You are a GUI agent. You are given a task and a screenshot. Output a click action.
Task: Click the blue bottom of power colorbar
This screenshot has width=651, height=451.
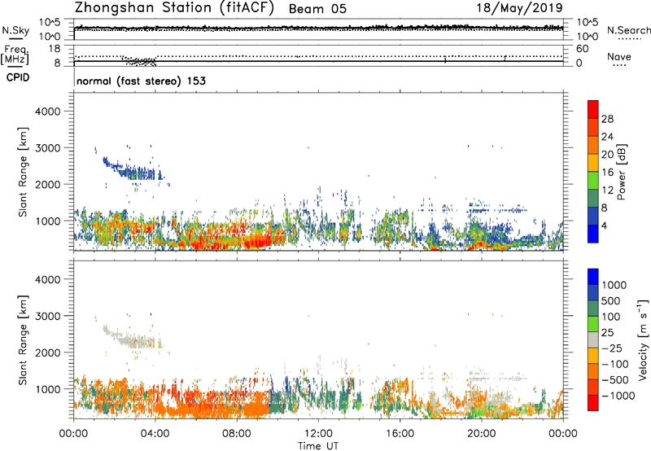click(593, 234)
